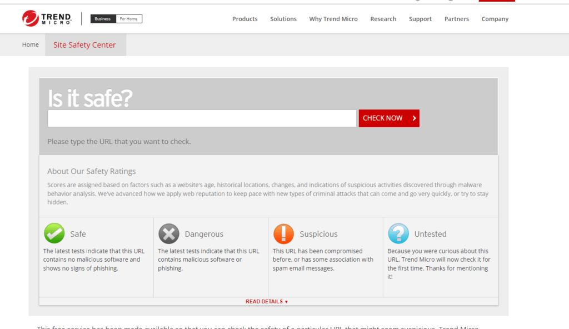The image size is (569, 329).
Task: Click the grey Dangerous X icon
Action: pos(169,233)
